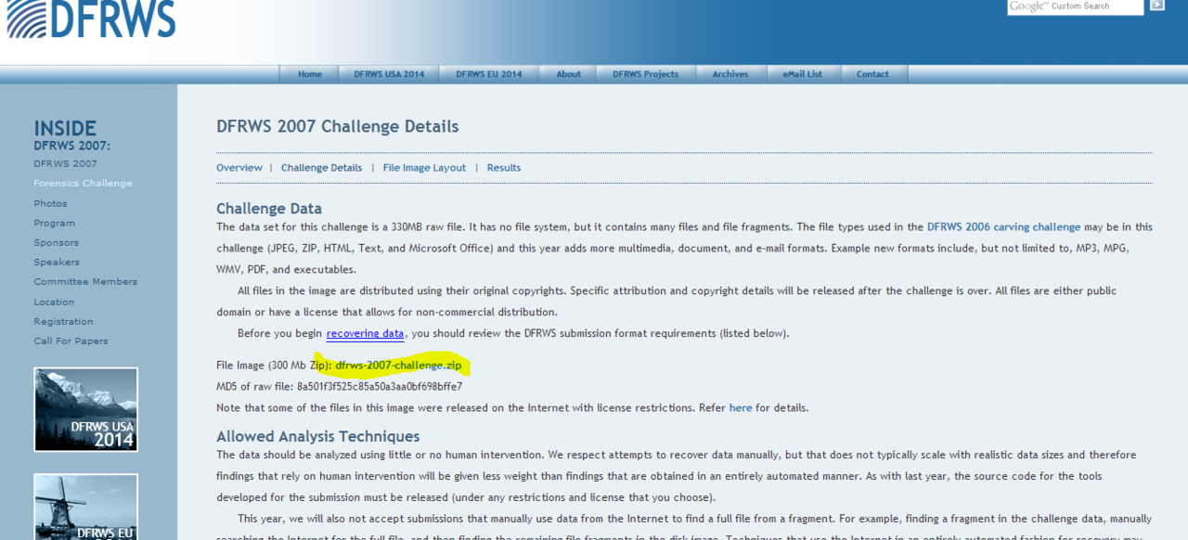
Task: Click the 'INSIDE DFRWS 2007:' sidebar heading
Action: pyautogui.click(x=72, y=135)
